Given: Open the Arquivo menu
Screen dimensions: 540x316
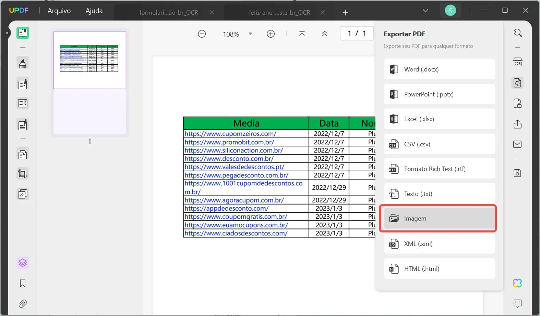Looking at the screenshot, I should pyautogui.click(x=59, y=11).
